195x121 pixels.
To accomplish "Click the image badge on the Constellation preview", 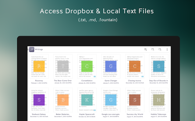I will pos(95,77).
